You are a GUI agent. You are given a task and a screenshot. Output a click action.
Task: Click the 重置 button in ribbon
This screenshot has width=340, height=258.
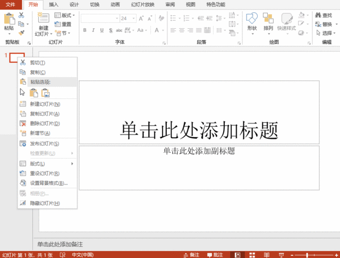pos(63,24)
